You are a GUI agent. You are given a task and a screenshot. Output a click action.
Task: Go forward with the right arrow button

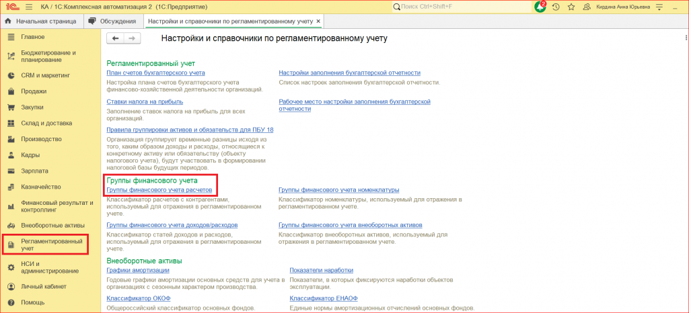coord(132,38)
